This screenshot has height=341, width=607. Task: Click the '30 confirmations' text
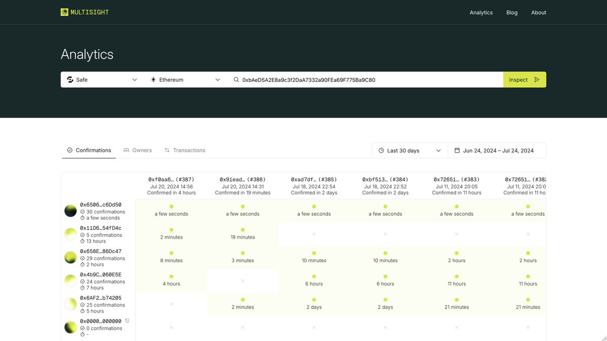tap(106, 212)
